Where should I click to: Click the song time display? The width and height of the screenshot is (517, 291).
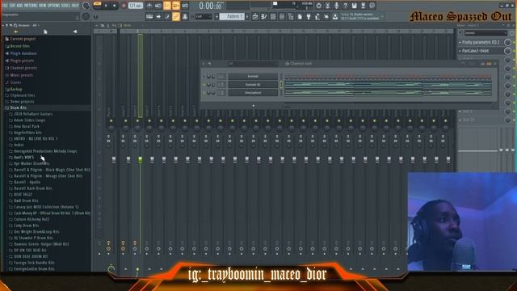point(211,6)
